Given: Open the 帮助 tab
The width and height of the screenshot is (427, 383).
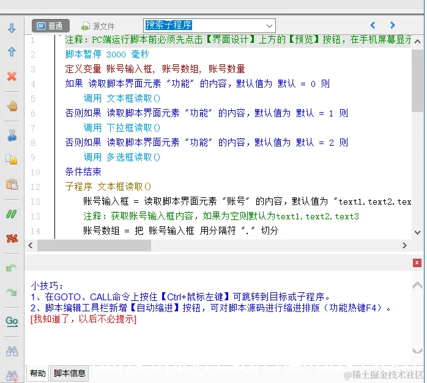Looking at the screenshot, I should 37,373.
